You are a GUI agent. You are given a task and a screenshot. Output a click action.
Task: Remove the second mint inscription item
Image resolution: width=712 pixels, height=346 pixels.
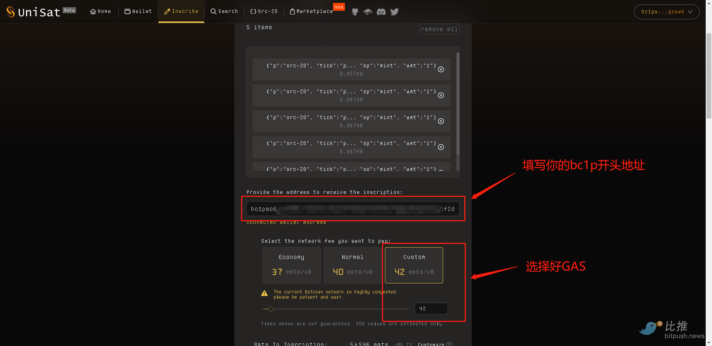pos(441,95)
